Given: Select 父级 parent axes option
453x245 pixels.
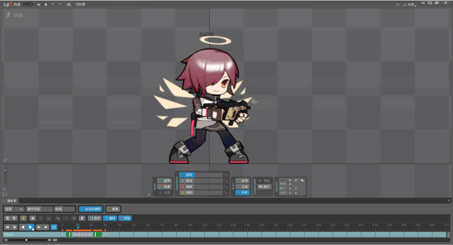Looking at the screenshot, I should tap(243, 187).
